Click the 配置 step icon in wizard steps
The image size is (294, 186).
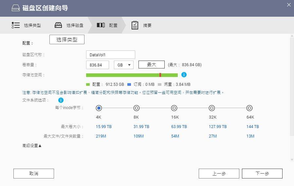(101, 25)
